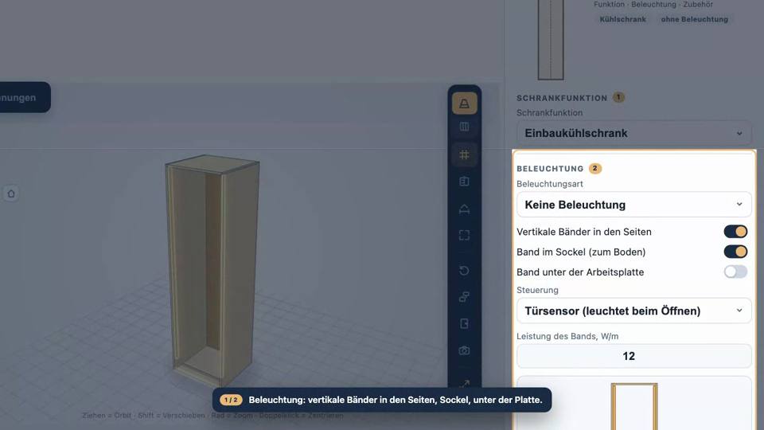Click the linked boxes icon in toolbar
764x430 pixels.
point(464,297)
